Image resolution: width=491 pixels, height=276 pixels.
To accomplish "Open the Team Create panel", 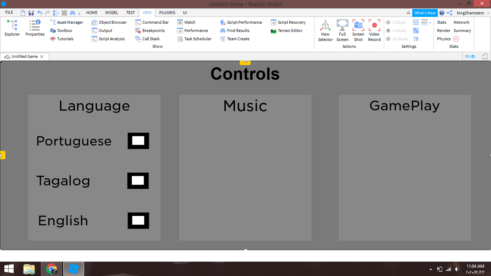I will point(234,39).
